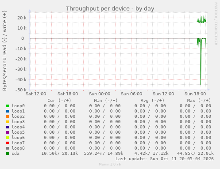Click sda average value '4.42k/ 17.12k'
Screen dimensions: 220x169
click(x=151, y=154)
